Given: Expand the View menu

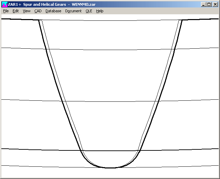Looking at the screenshot, I should click(26, 11).
